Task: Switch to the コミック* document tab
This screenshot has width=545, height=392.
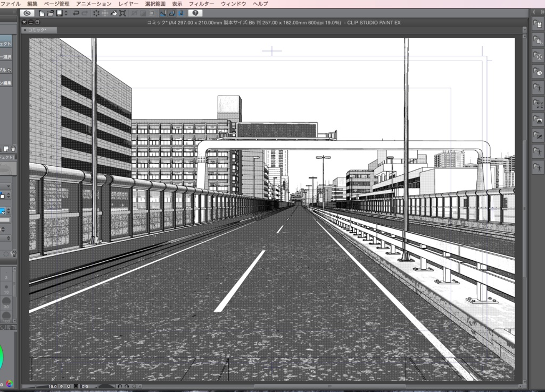Action: 40,30
